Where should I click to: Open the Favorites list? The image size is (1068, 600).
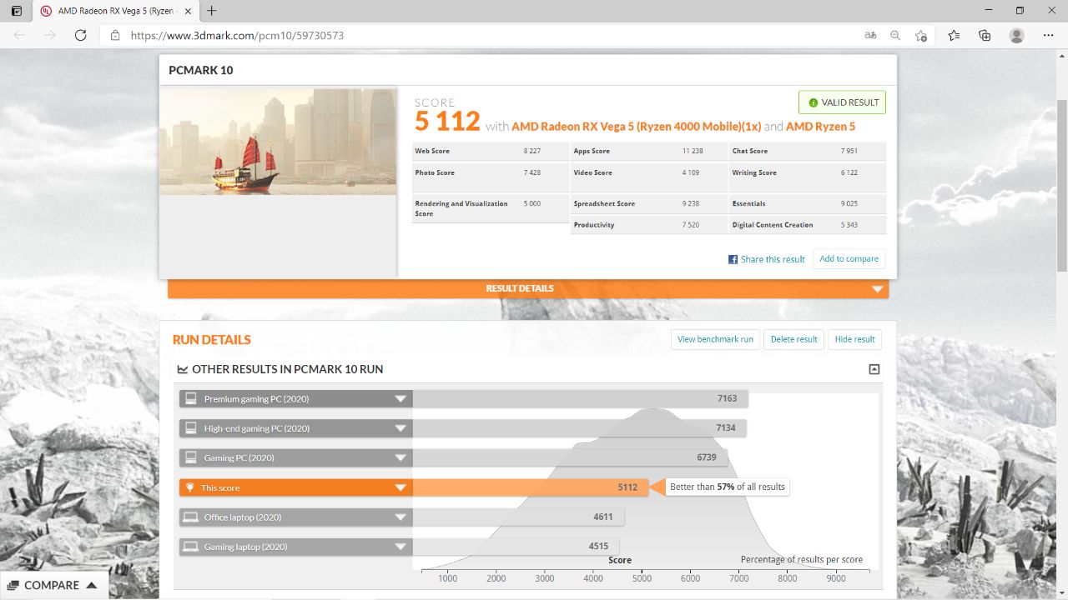click(954, 36)
